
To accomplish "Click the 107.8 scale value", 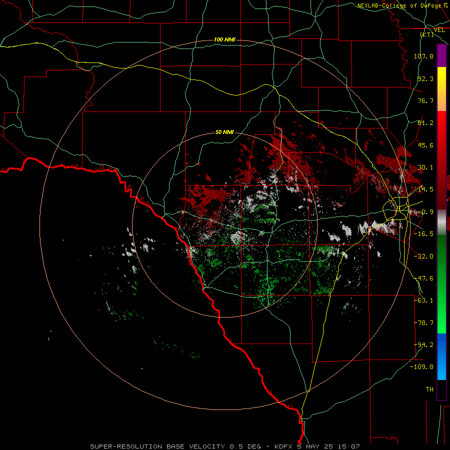I will pyautogui.click(x=423, y=56).
